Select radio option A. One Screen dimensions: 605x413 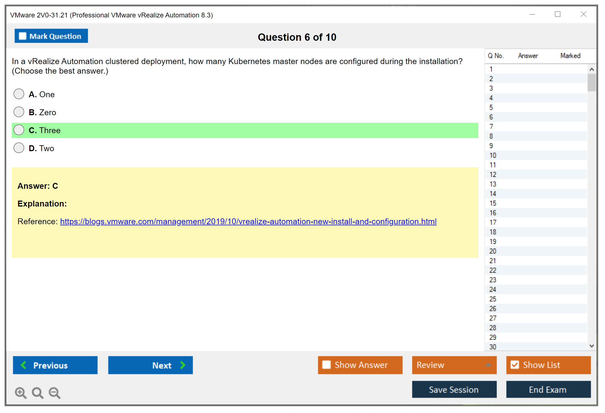[19, 94]
